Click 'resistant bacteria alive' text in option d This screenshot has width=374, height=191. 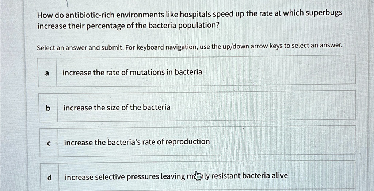249,176
